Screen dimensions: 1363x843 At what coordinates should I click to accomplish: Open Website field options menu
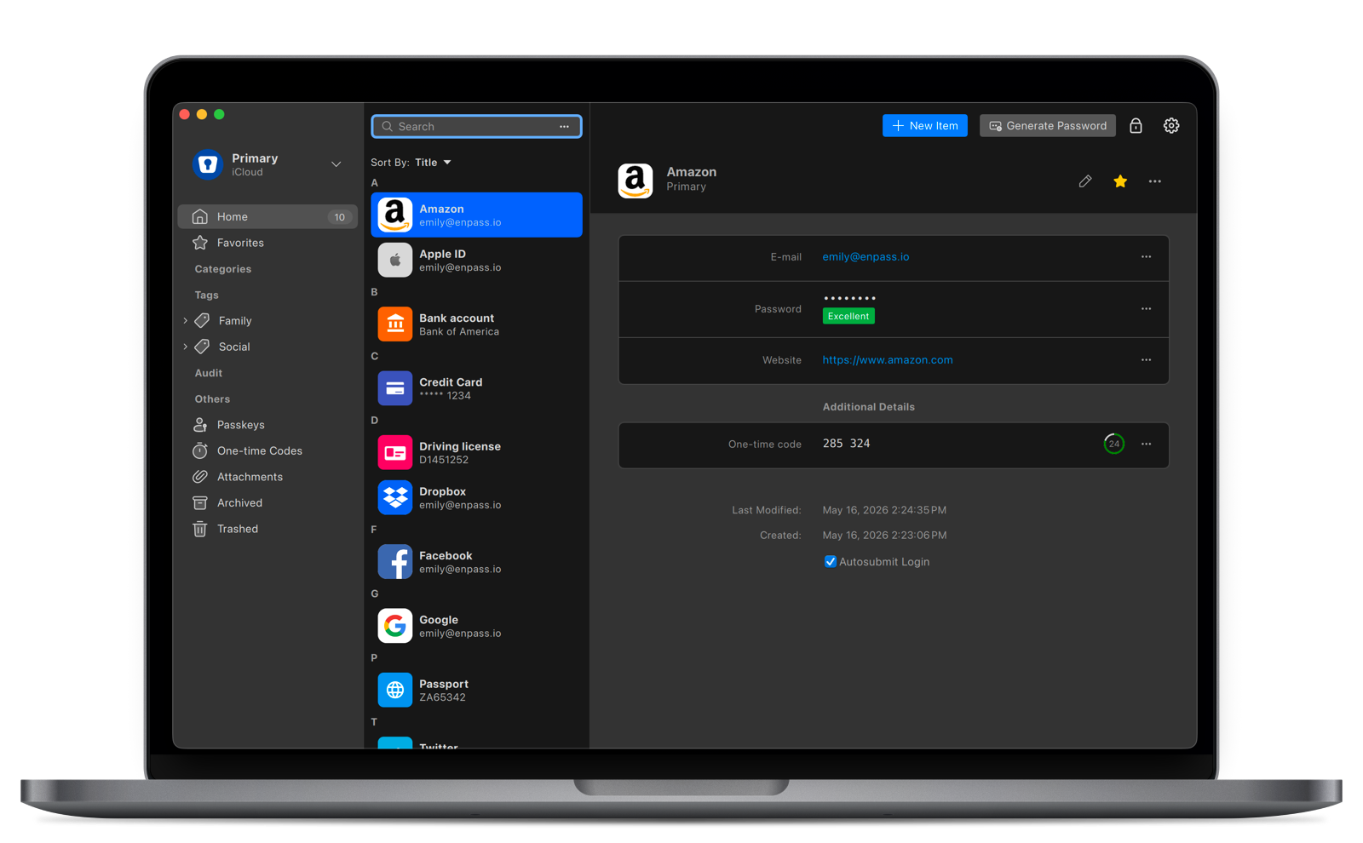[x=1146, y=359]
